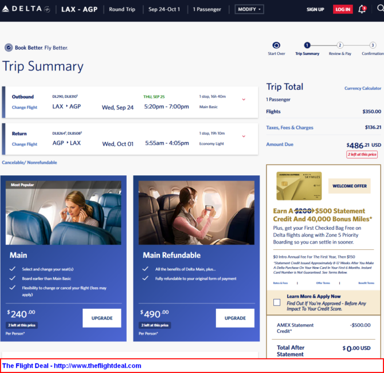Click step 2 Review & Pay circle
Image resolution: width=384 pixels, height=373 pixels.
click(x=340, y=45)
